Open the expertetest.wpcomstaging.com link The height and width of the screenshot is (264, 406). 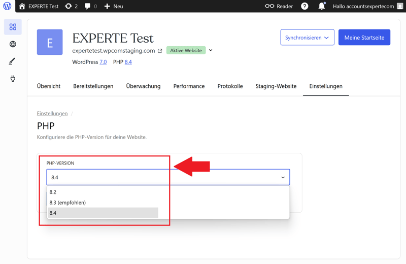tap(113, 51)
